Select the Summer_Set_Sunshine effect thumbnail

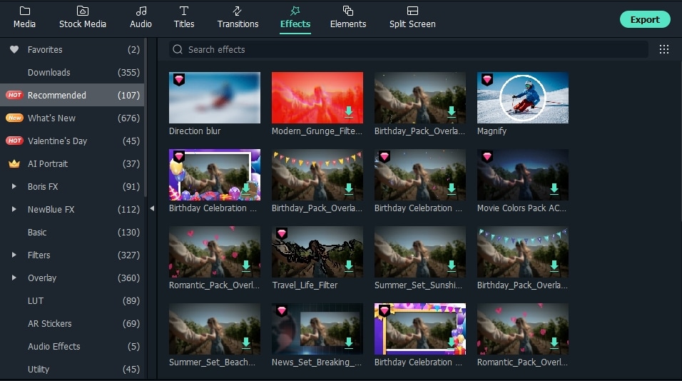420,252
